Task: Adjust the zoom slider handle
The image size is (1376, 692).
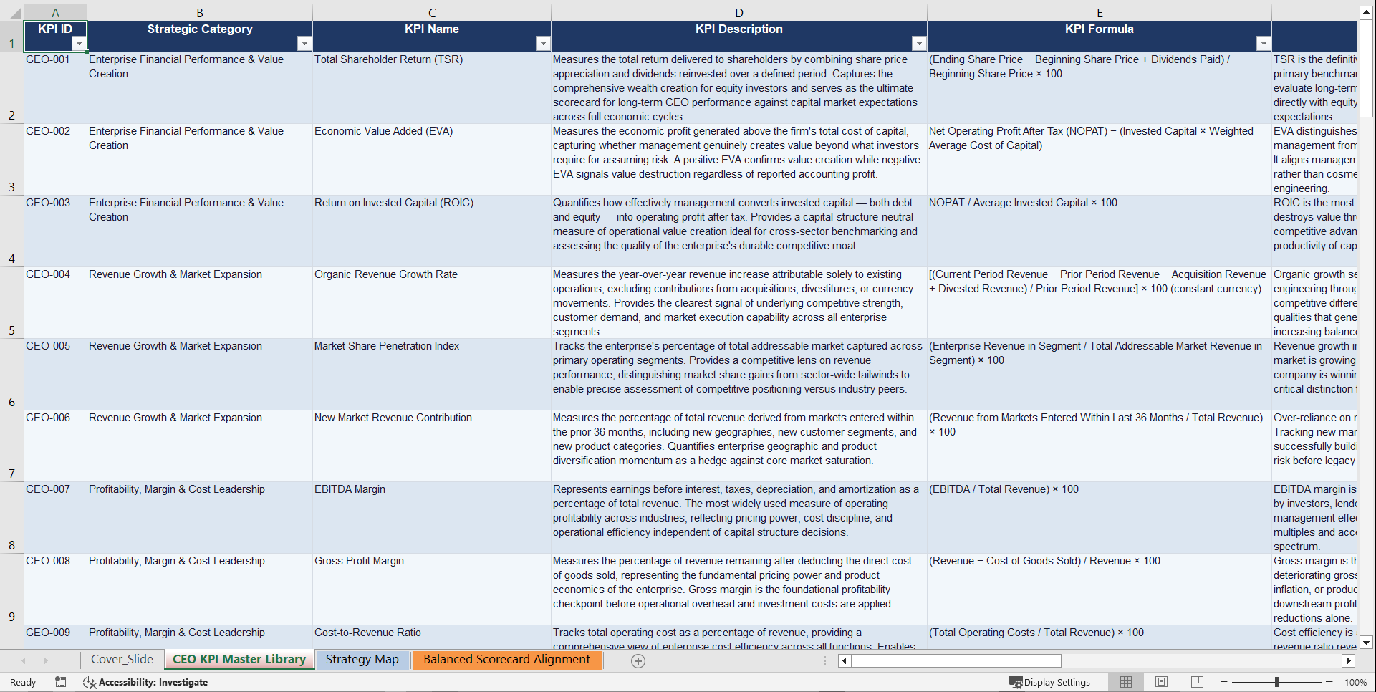Action: [x=1277, y=682]
